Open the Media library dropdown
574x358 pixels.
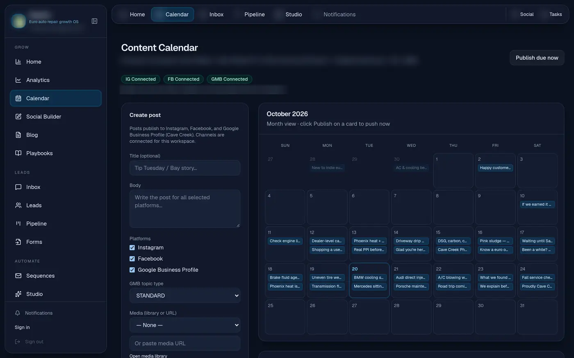click(185, 325)
